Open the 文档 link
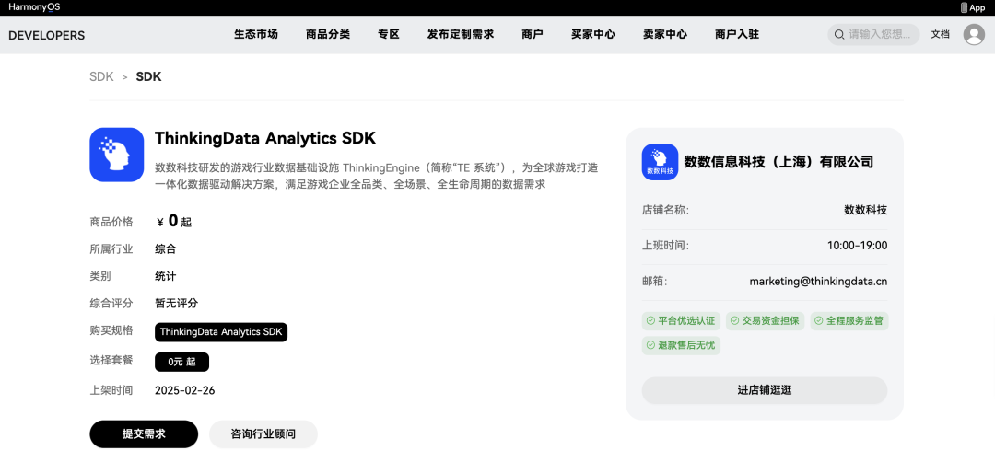The image size is (995, 462). tap(940, 34)
